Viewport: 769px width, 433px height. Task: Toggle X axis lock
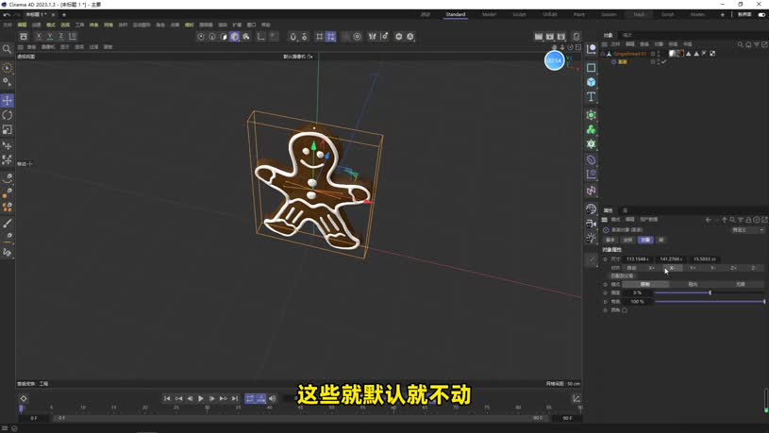coord(39,36)
